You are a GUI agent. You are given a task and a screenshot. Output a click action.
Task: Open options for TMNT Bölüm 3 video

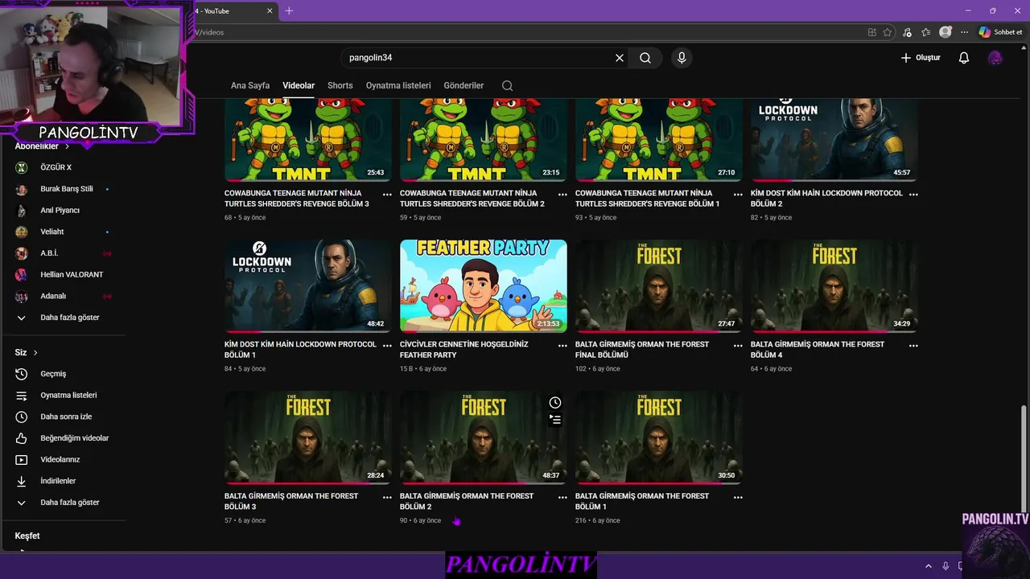[x=387, y=195]
